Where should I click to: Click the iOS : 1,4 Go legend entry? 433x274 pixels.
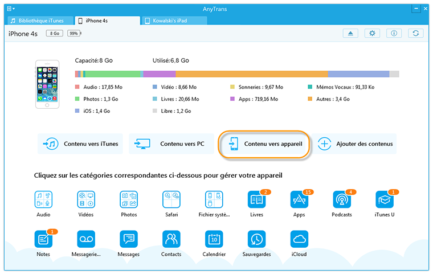coord(92,111)
